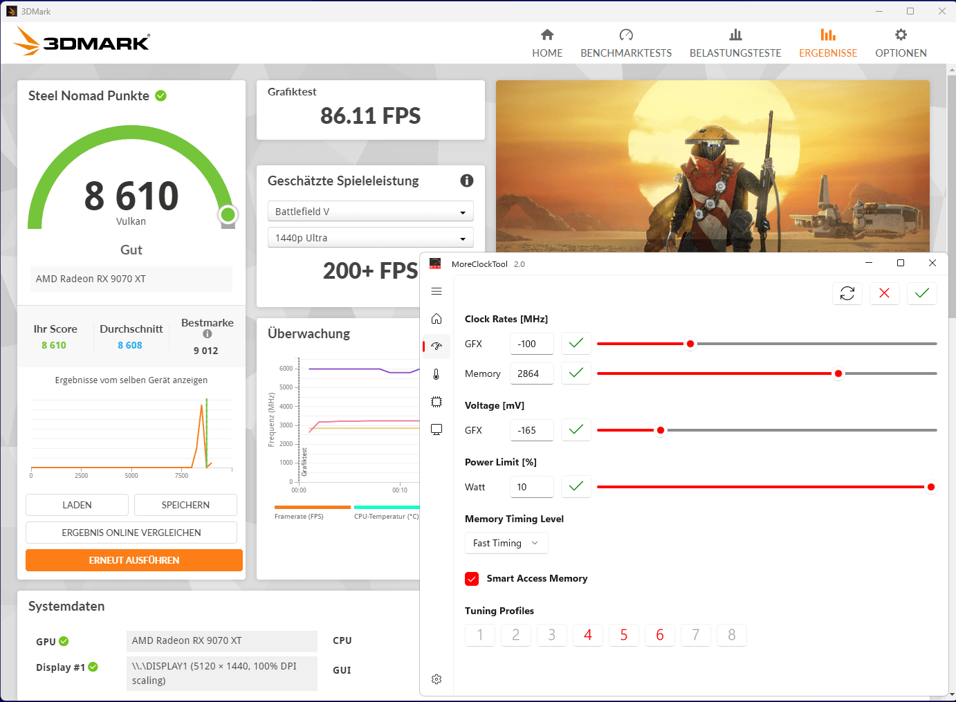
Task: Toggle Memory clock apply checkmark
Action: [576, 373]
